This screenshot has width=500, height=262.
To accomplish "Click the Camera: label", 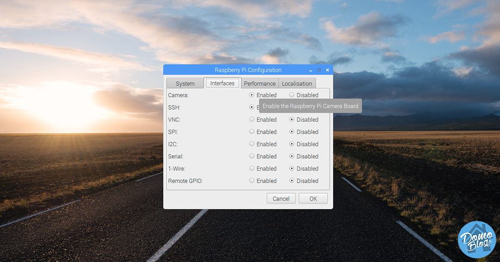I will (x=178, y=95).
